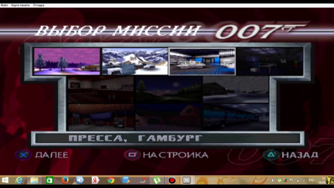The image size is (334, 188).
Task: Select the dark red interior mission thumbnail
Action: (101, 90)
